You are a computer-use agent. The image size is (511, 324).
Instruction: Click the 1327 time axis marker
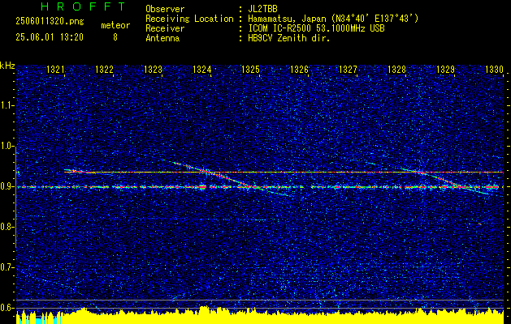348,69
